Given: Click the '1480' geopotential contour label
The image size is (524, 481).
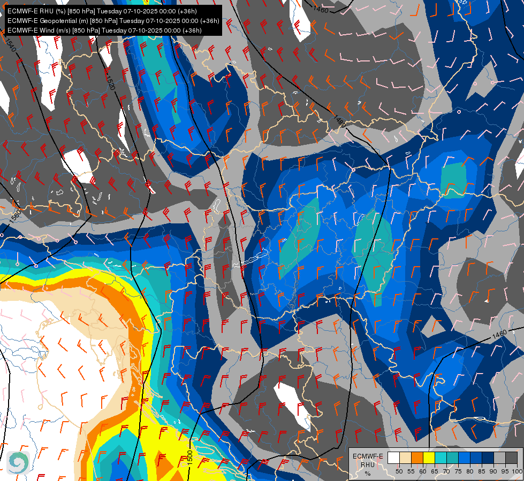Looking at the screenshot, I should tap(340, 121).
